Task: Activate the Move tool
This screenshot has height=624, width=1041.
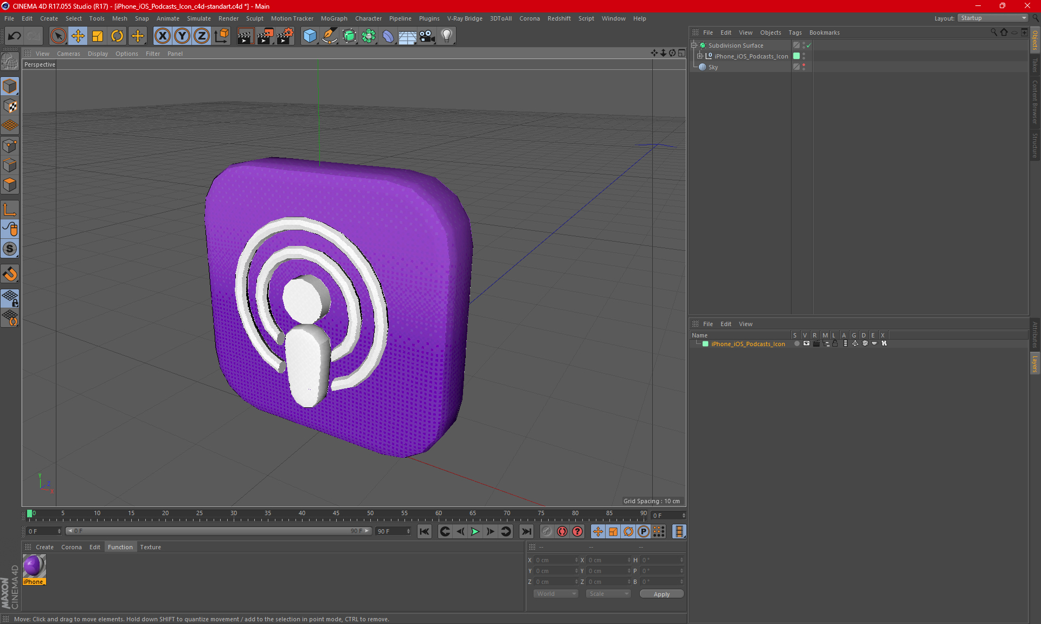Action: (x=78, y=36)
